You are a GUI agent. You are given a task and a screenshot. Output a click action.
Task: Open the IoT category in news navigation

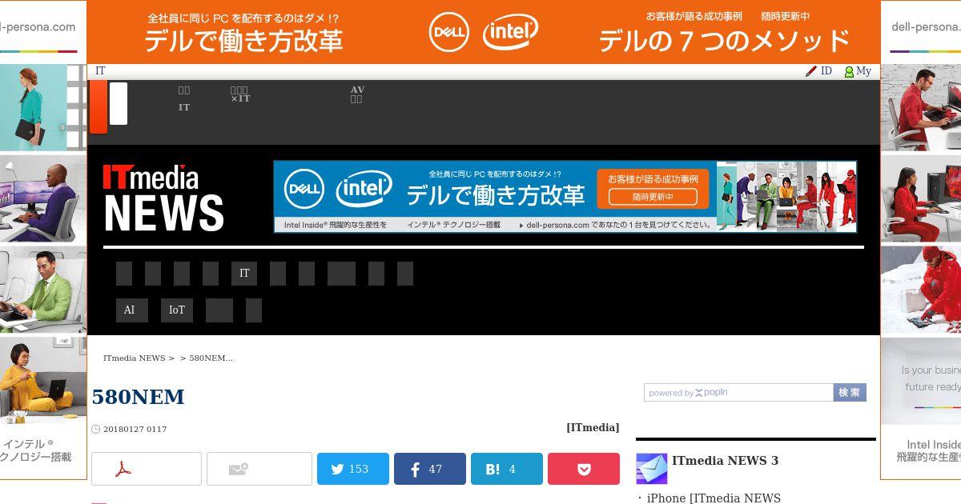[177, 310]
